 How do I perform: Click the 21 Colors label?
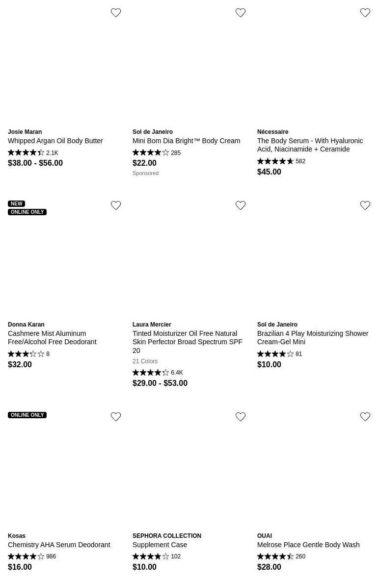click(145, 361)
